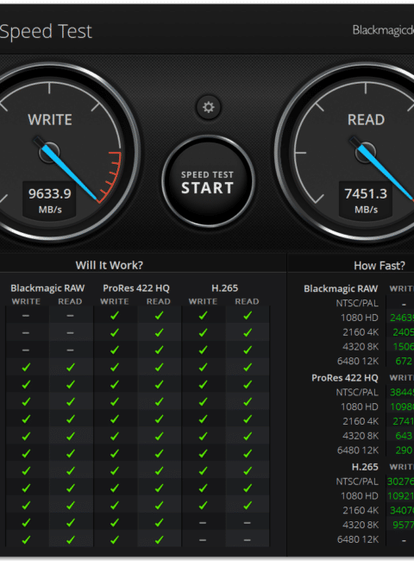This screenshot has width=414, height=561.
Task: Click the 672 write value for Blackmagic RAW 12K
Action: (404, 361)
